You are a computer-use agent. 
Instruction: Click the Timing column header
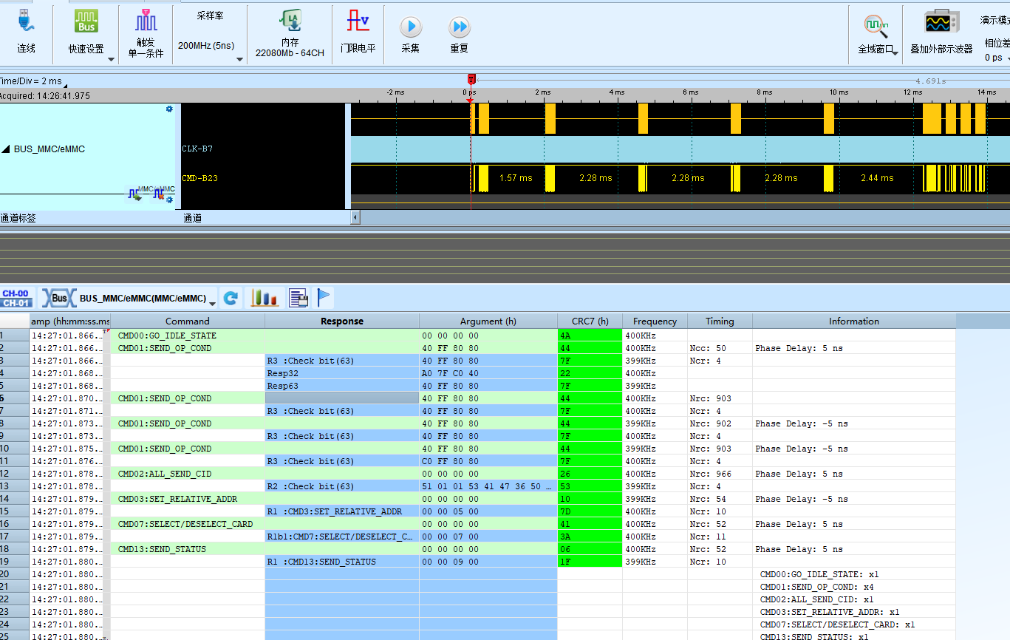(720, 321)
